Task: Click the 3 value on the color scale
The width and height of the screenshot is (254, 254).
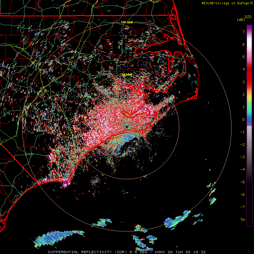Action: (244, 82)
